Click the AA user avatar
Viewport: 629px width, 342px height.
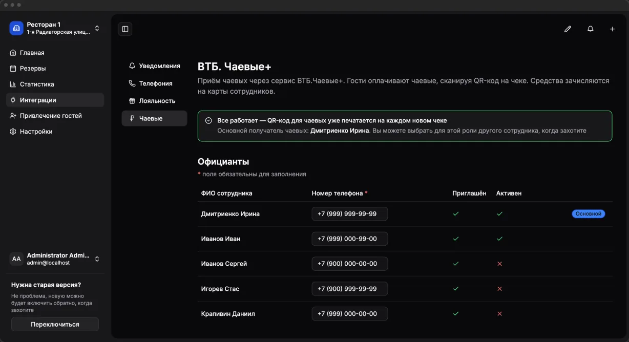pyautogui.click(x=16, y=259)
